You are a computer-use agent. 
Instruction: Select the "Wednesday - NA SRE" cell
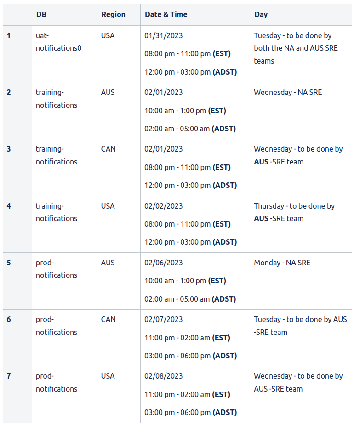(288, 92)
